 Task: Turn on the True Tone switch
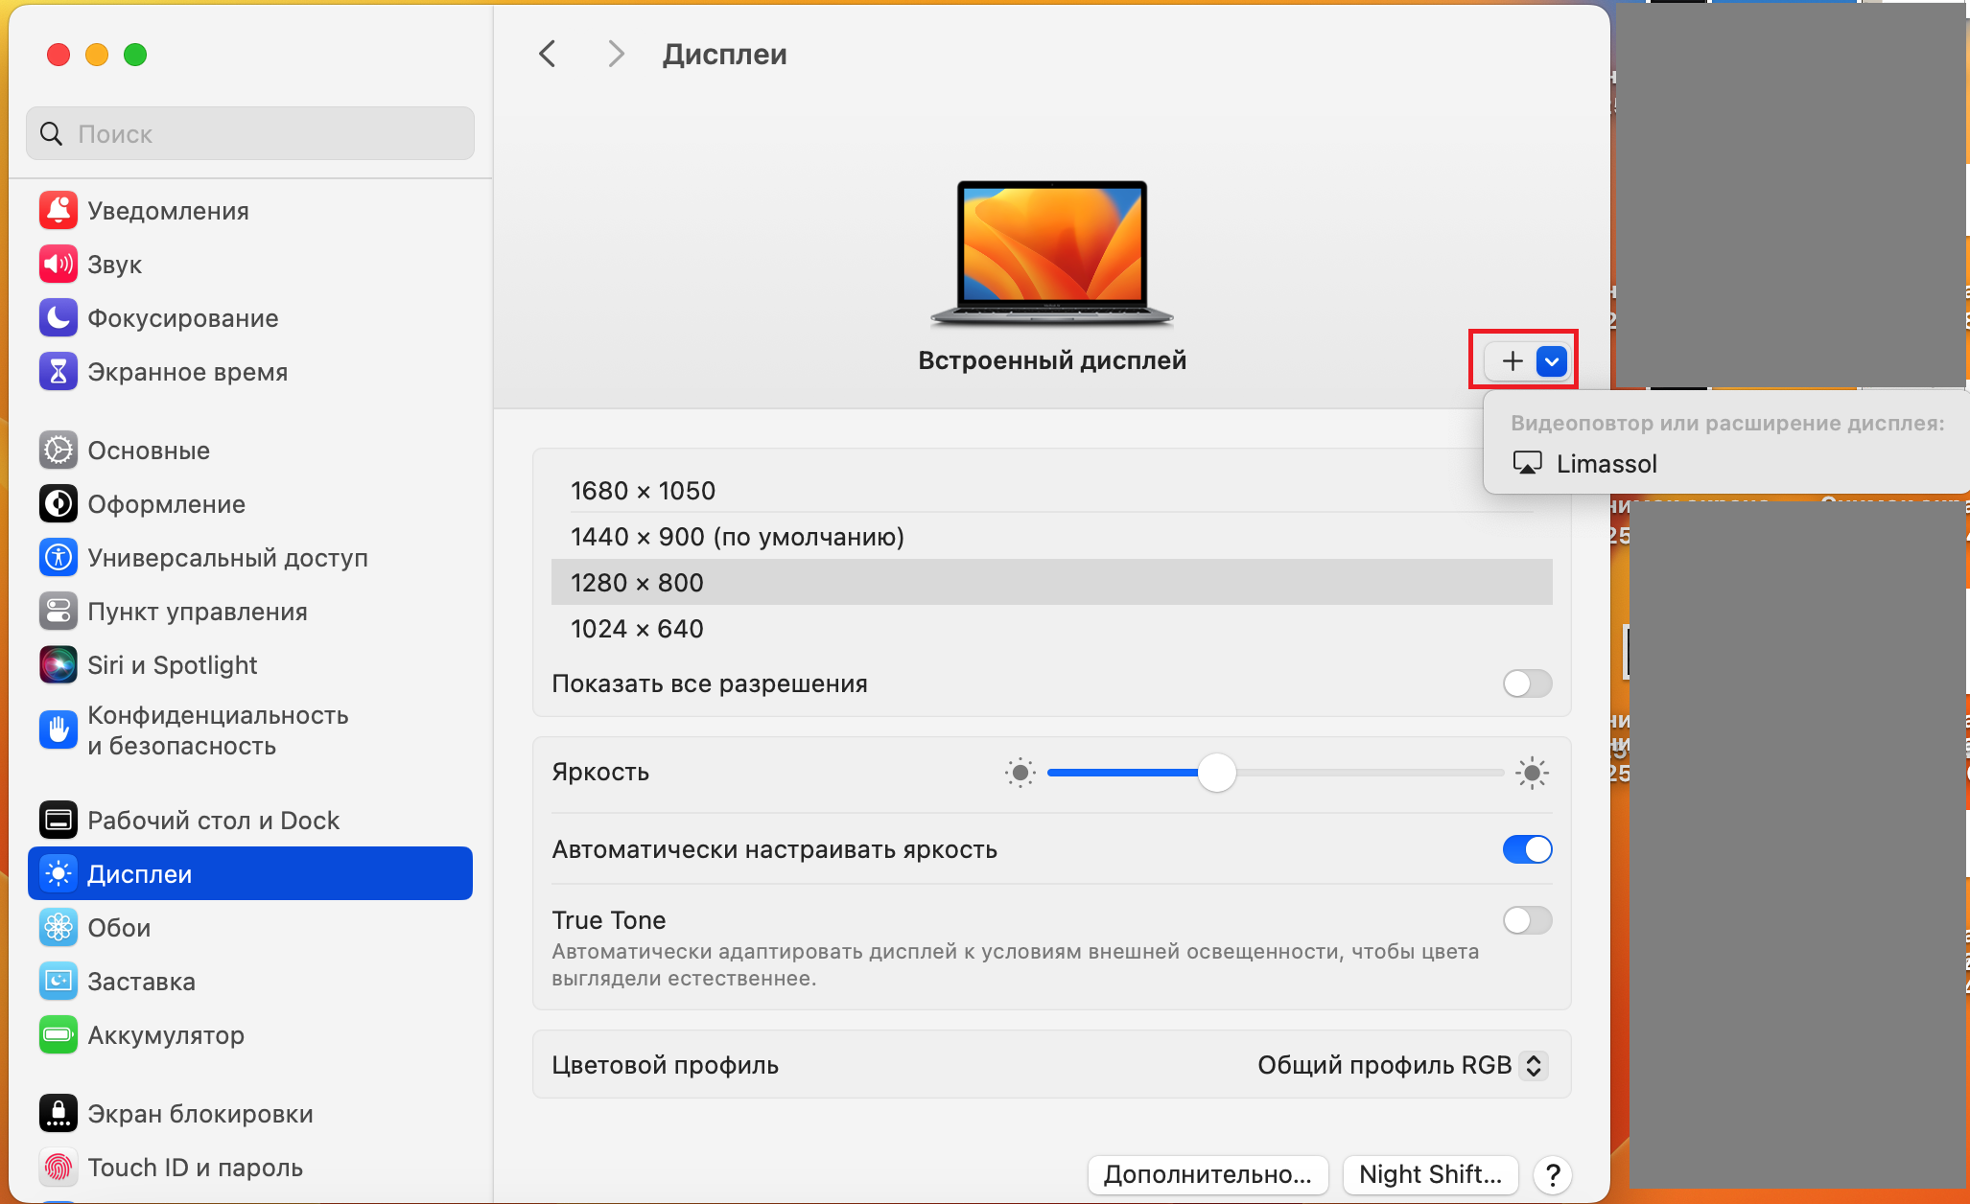(x=1527, y=920)
